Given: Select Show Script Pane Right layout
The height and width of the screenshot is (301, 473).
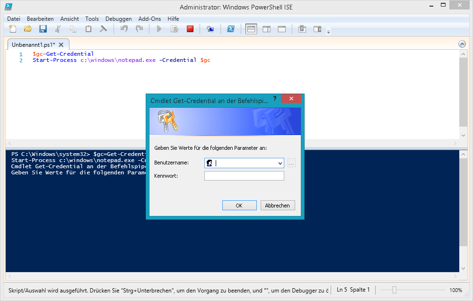Looking at the screenshot, I should (265, 28).
